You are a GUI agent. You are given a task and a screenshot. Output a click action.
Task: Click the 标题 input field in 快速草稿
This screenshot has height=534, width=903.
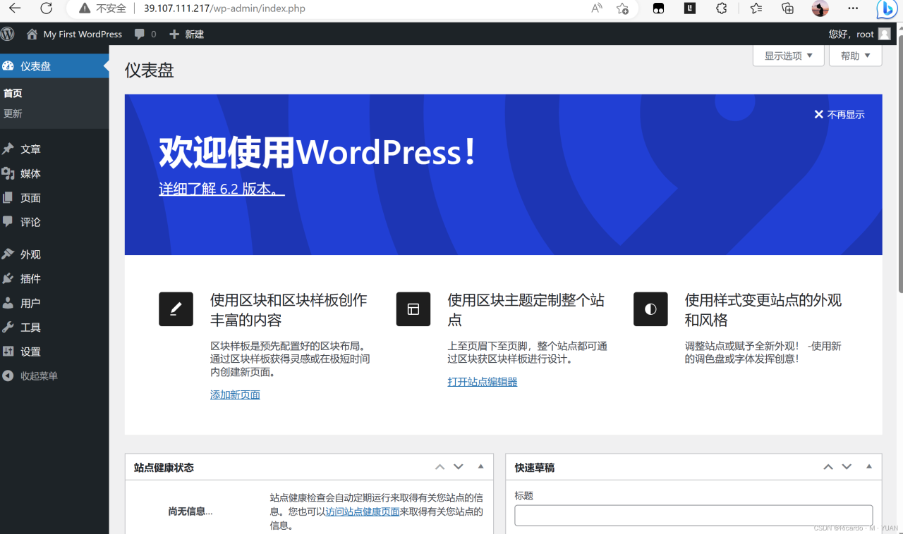coord(693,515)
